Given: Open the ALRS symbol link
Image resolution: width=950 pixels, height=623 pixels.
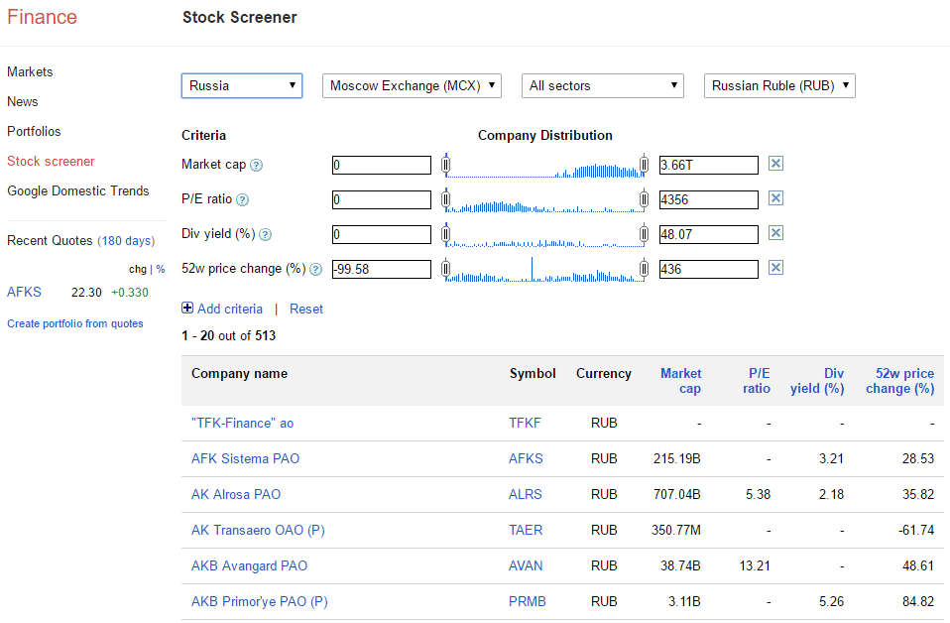Looking at the screenshot, I should coord(525,494).
